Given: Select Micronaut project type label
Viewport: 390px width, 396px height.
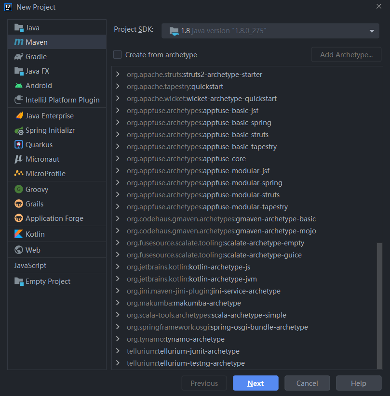Looking at the screenshot, I should click(x=42, y=159).
